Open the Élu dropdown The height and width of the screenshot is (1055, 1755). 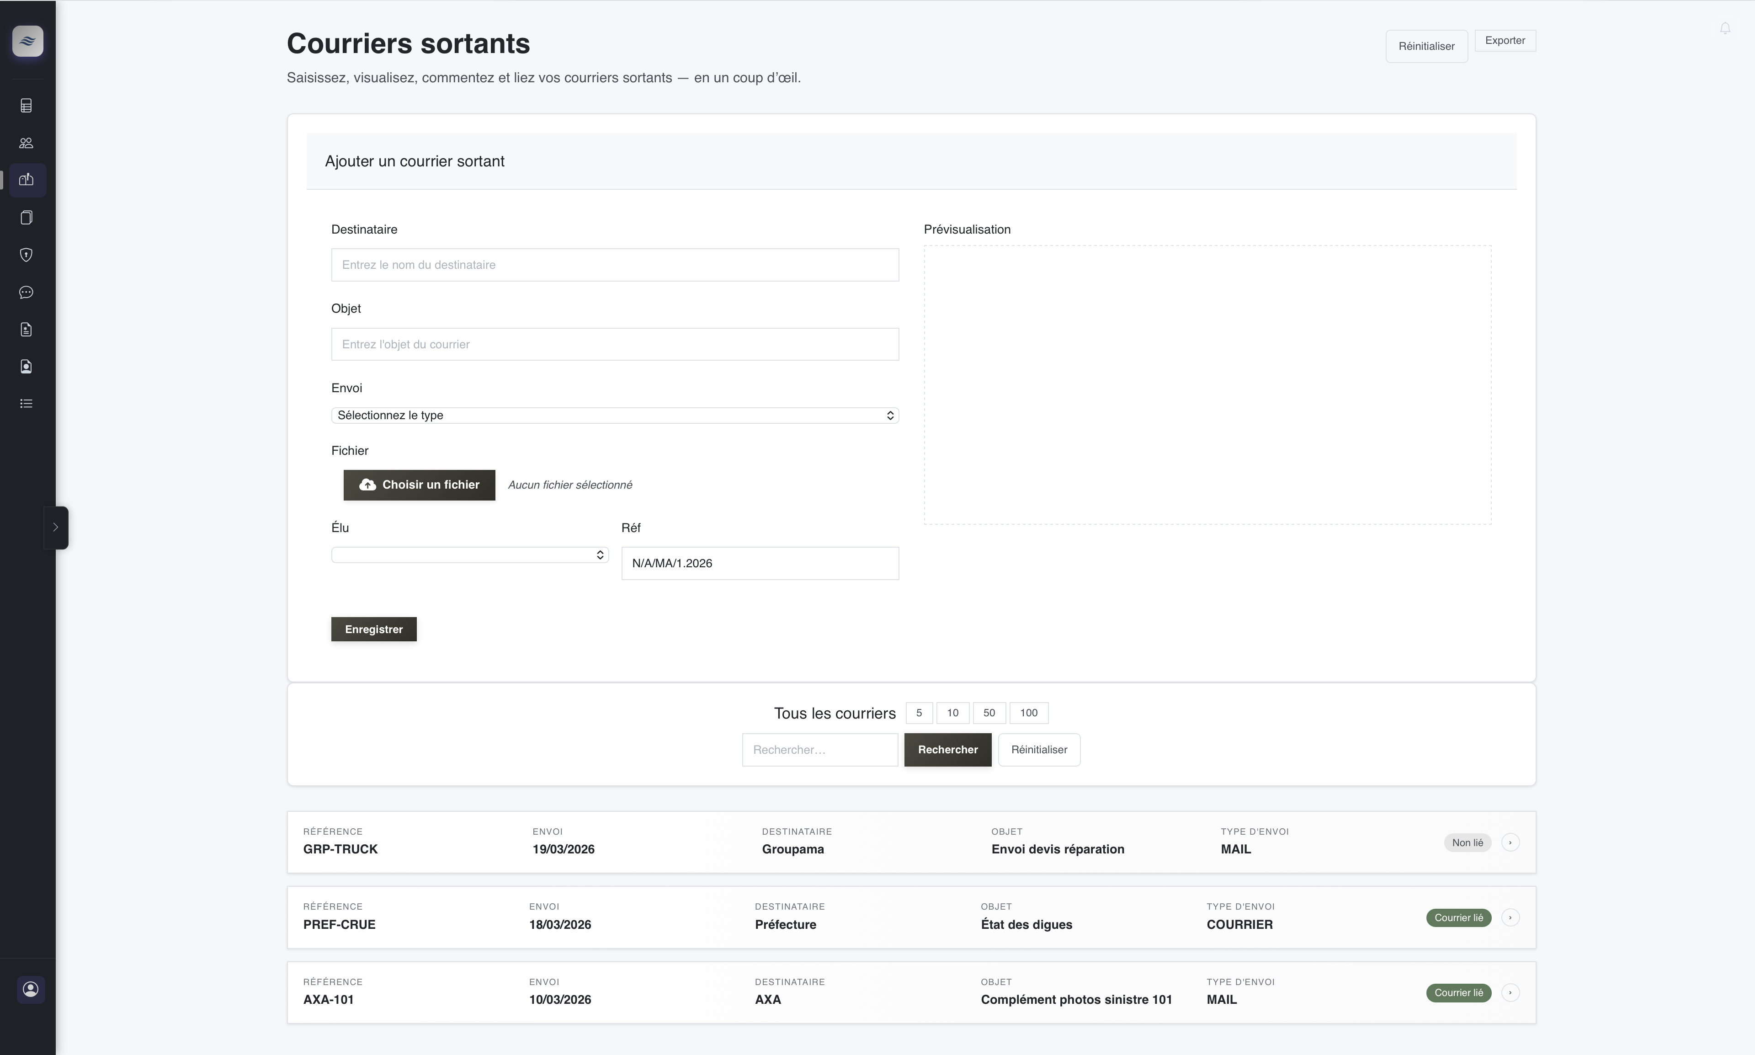469,554
